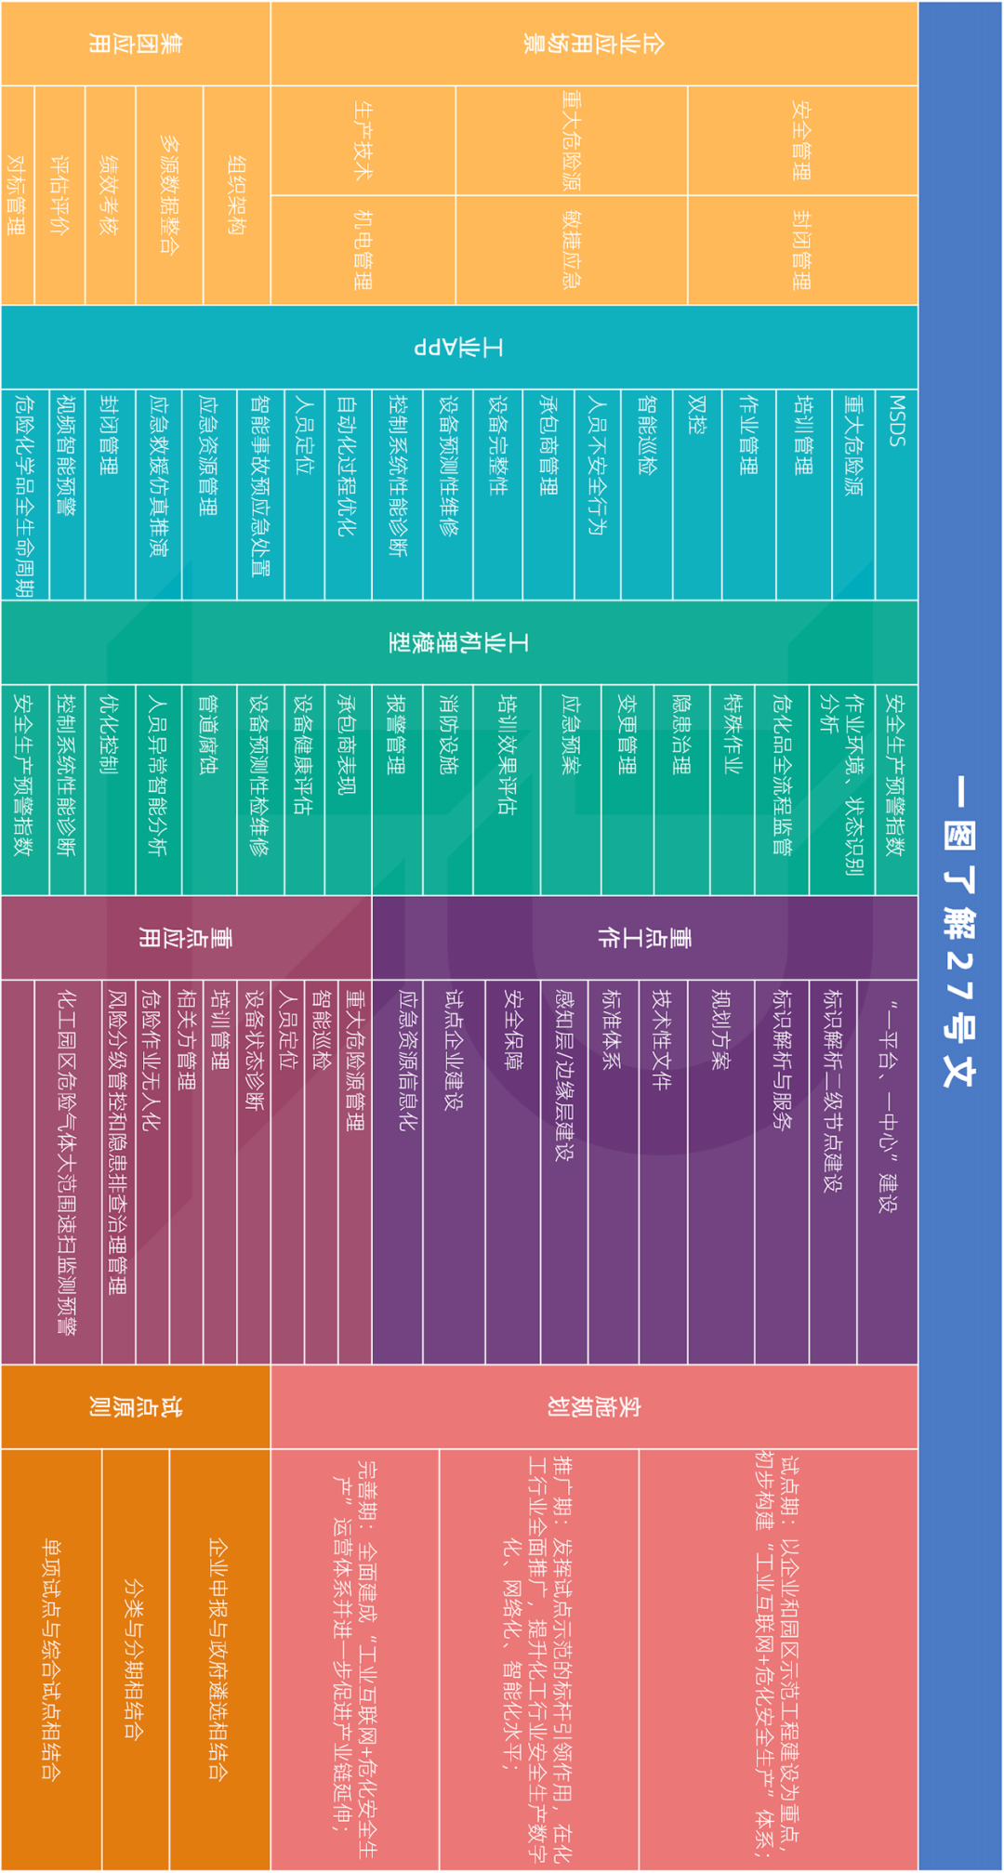This screenshot has width=1004, height=1873.
Task: Open the 工业机理模型 section header
Action: click(458, 642)
